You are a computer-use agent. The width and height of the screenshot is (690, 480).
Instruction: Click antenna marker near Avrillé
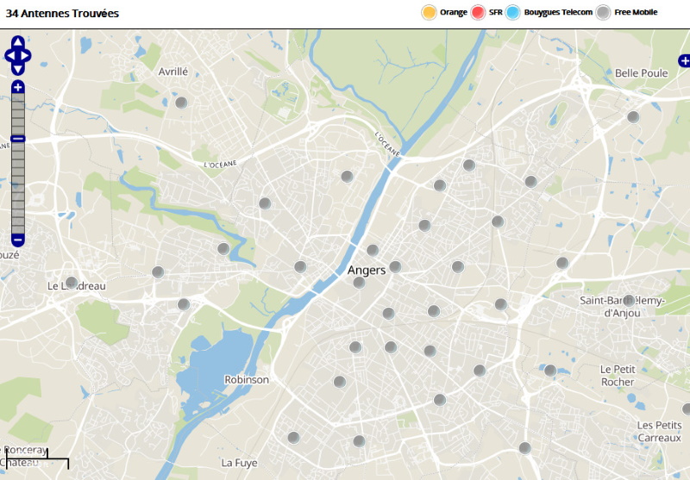[181, 103]
